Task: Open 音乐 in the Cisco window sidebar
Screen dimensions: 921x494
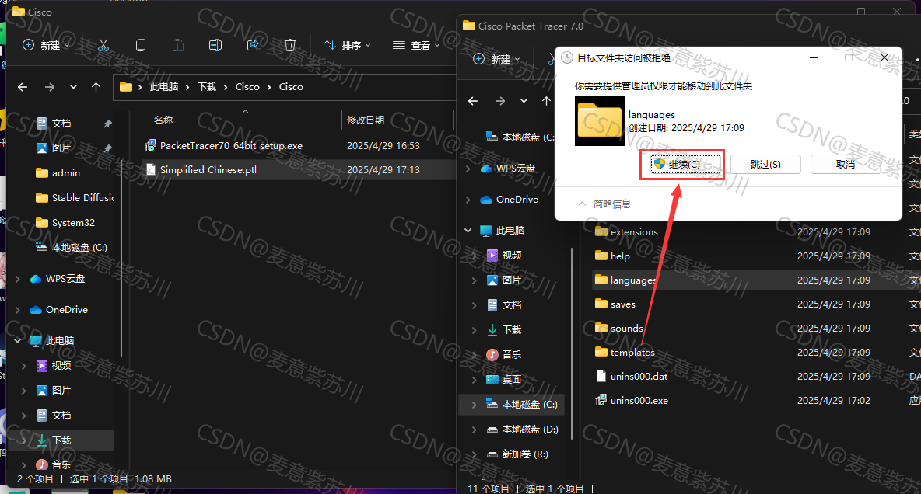Action: pos(61,464)
